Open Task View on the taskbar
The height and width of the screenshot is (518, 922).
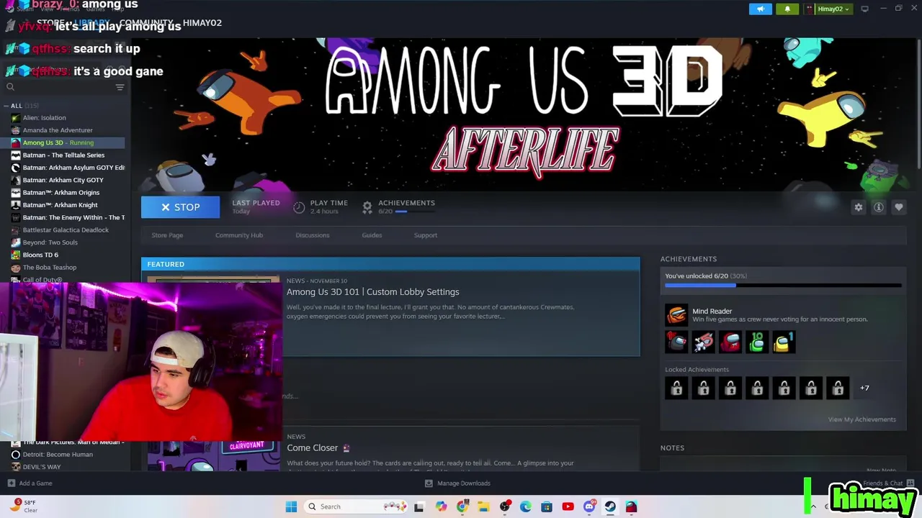pos(419,506)
